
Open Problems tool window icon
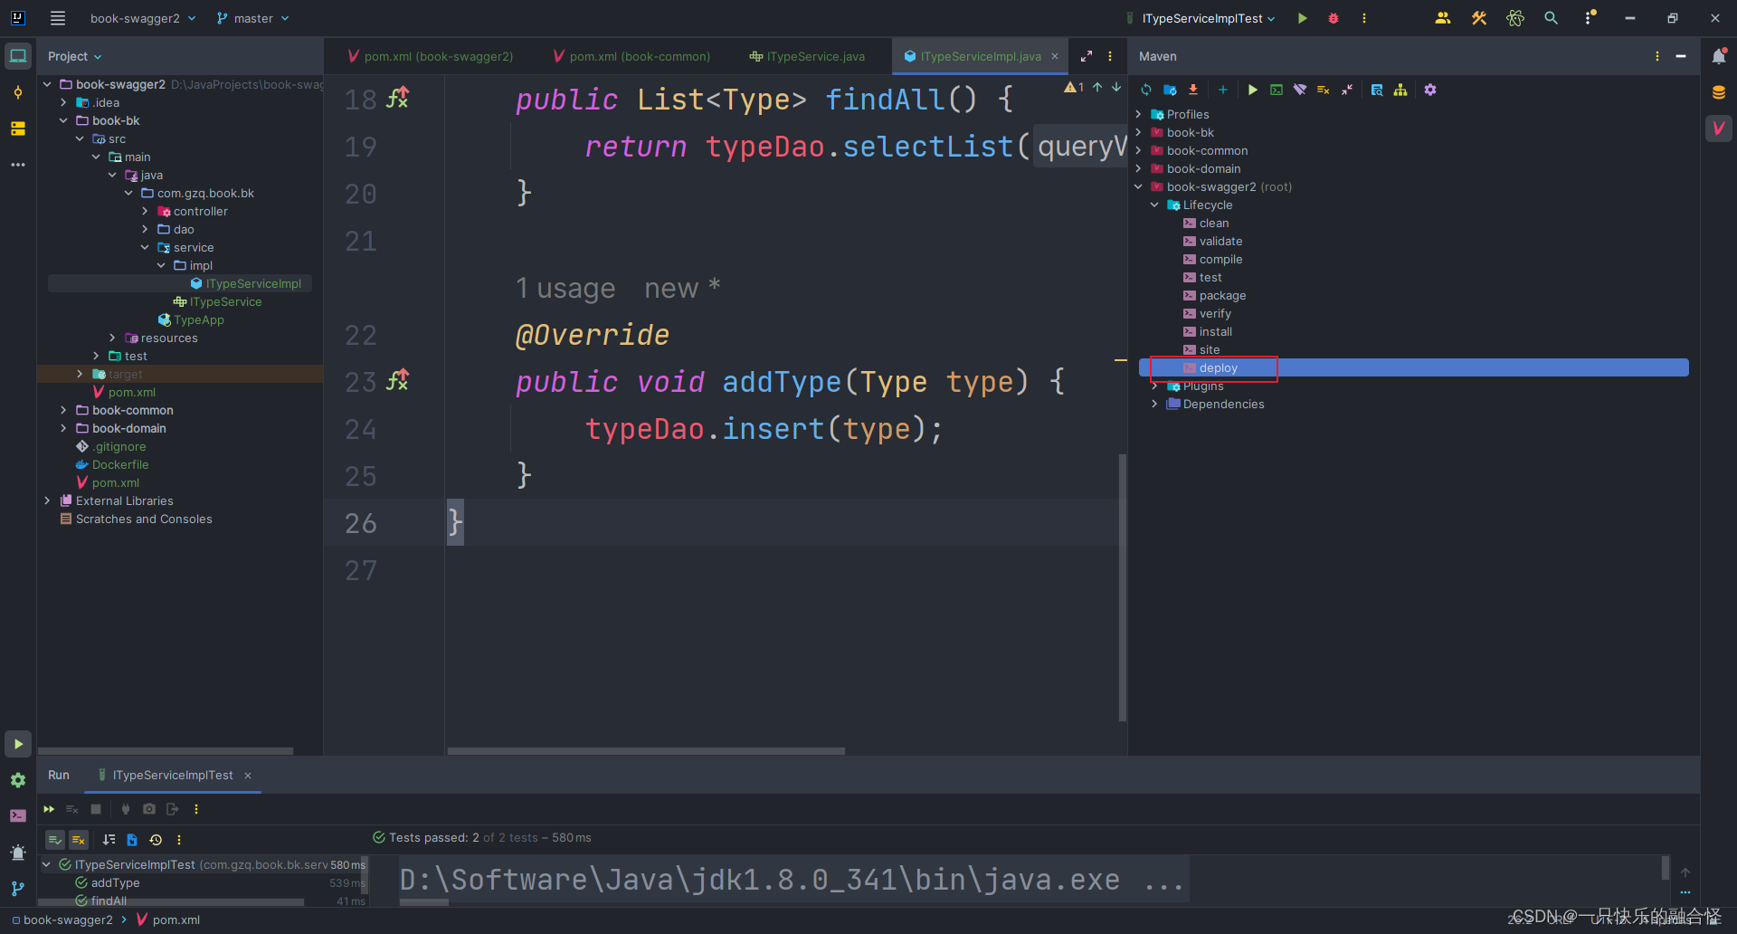coord(18,853)
